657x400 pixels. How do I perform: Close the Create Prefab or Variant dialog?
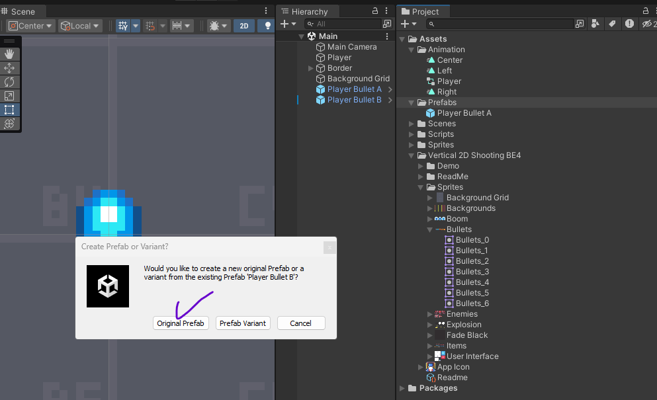click(x=329, y=247)
